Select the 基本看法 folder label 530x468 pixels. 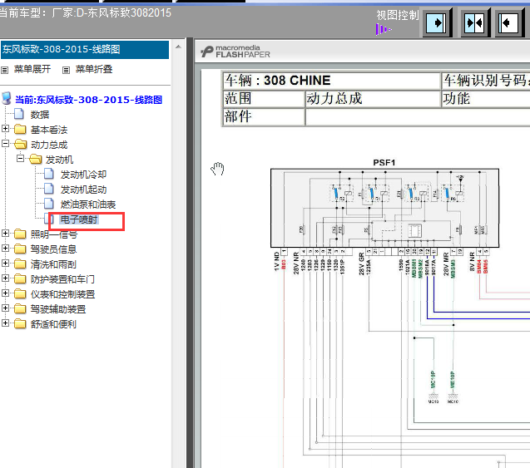pos(49,130)
